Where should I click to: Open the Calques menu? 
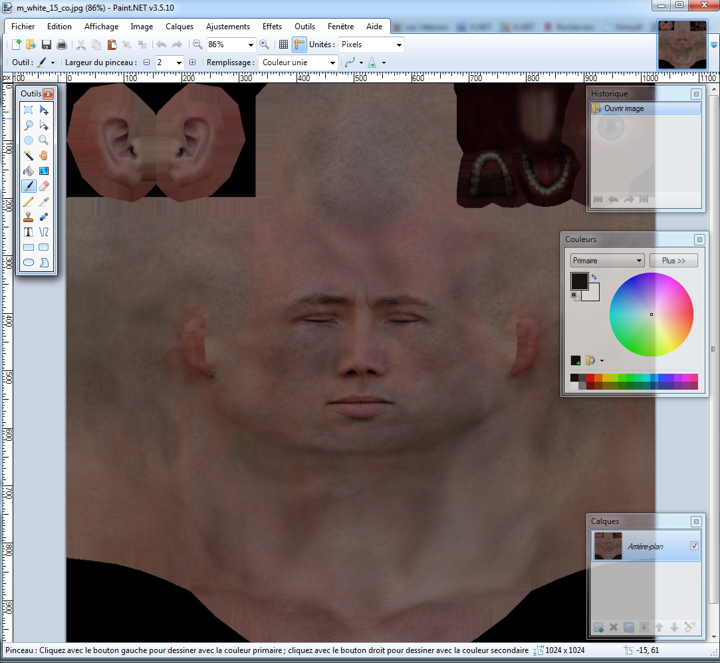180,27
